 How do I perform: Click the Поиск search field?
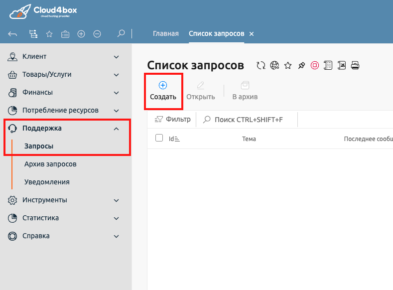pyautogui.click(x=249, y=120)
